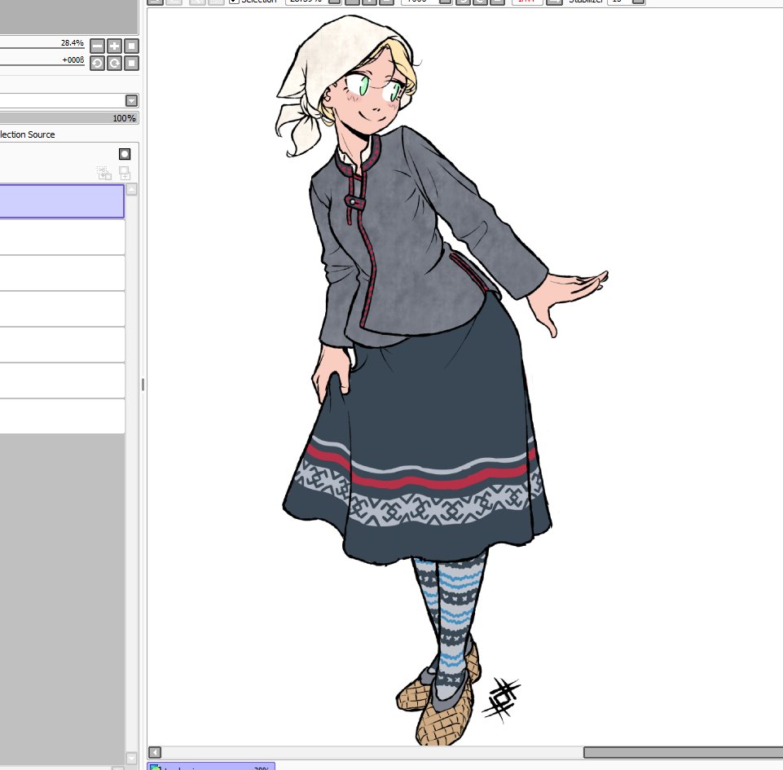Click the greyed transfer down layer icon

(x=103, y=173)
